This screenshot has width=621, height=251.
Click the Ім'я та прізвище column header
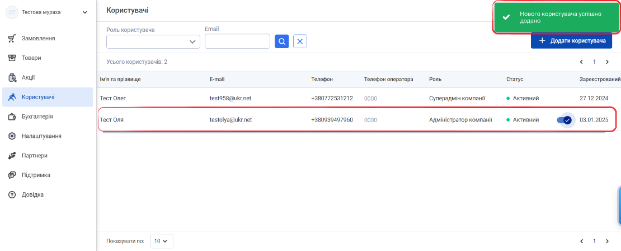point(120,80)
